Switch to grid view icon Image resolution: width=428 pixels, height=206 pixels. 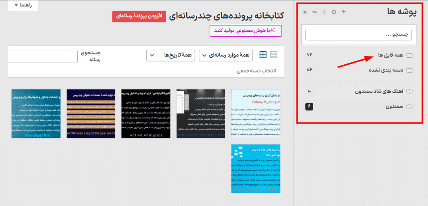pos(263,55)
